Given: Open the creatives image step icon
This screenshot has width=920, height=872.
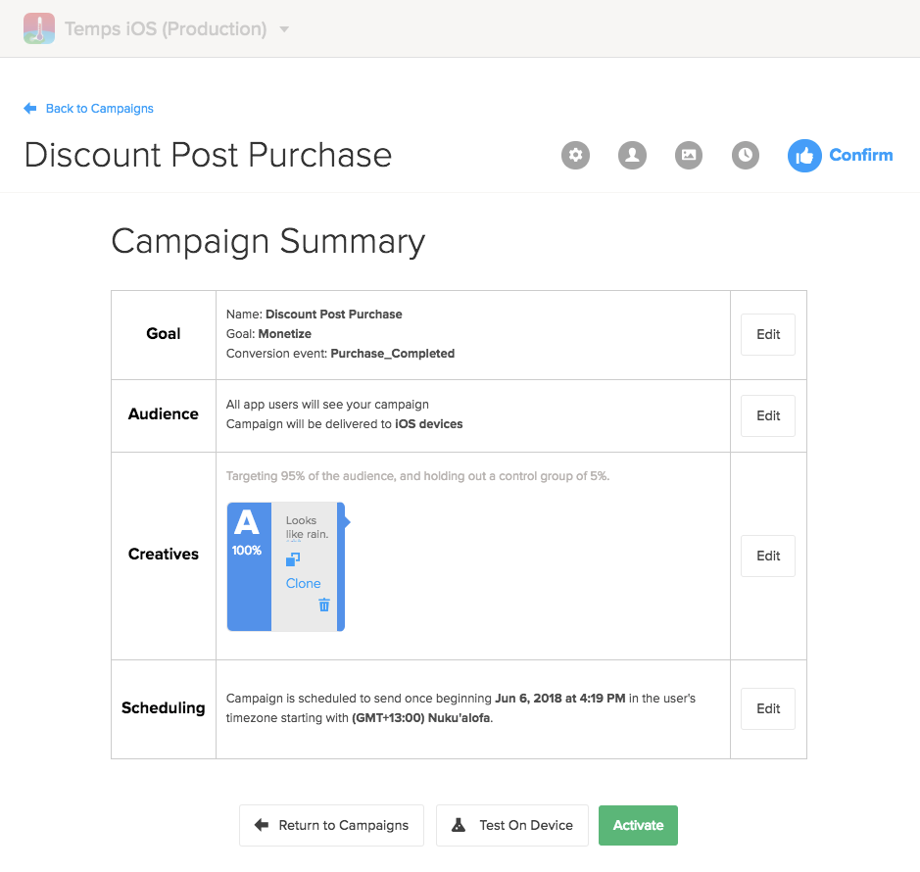Looking at the screenshot, I should (690, 155).
